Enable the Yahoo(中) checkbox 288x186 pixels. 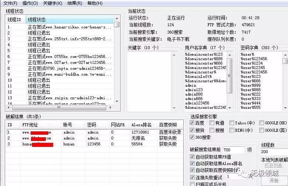(232, 123)
